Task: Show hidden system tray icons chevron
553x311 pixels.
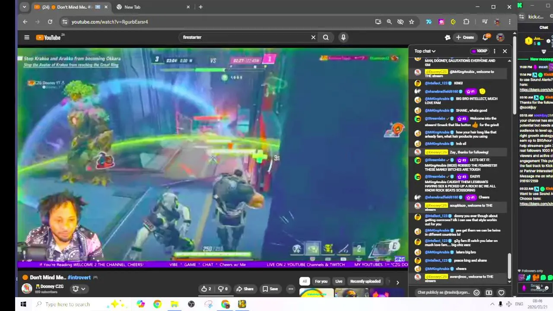Action: pyautogui.click(x=492, y=304)
